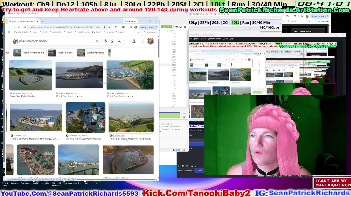Open GAMES bookmark folder
351x197 pixels.
click(x=97, y=32)
